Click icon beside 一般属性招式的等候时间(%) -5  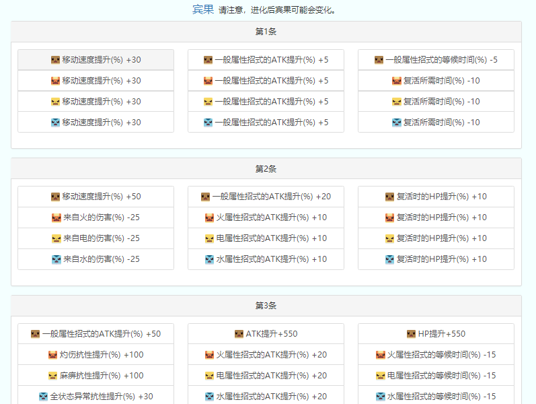point(379,60)
